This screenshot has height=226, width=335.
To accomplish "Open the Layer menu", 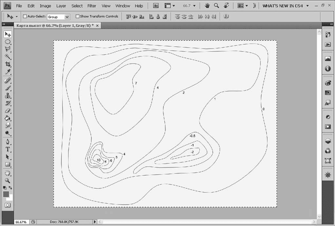I will click(61, 6).
